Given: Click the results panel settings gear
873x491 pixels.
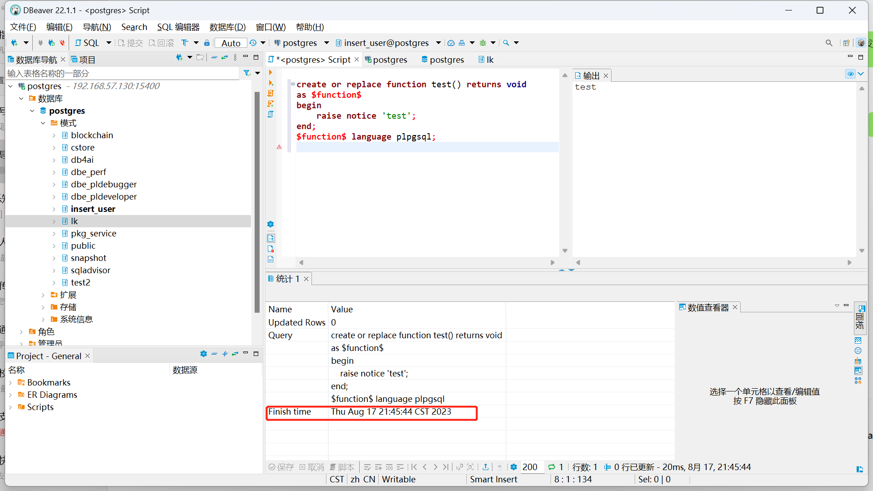Looking at the screenshot, I should coord(514,467).
